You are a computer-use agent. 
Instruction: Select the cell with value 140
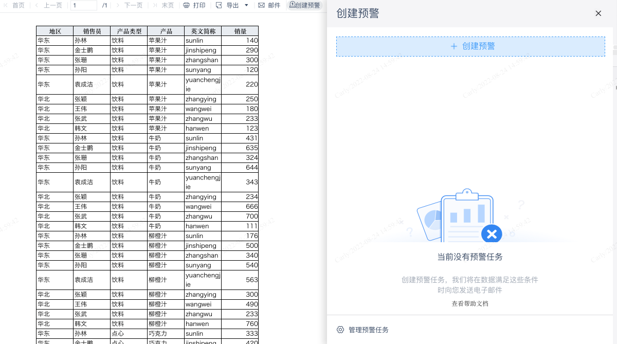(240, 41)
